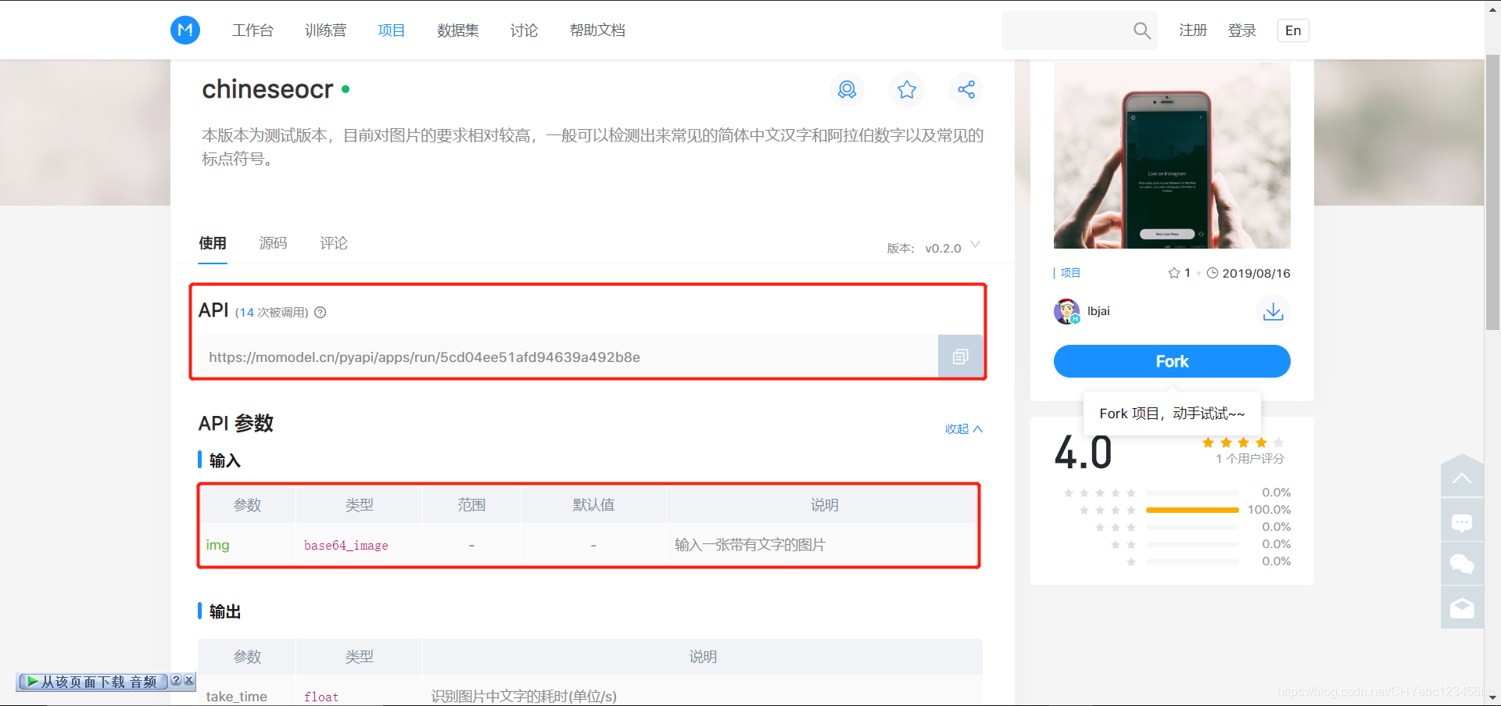Image resolution: width=1501 pixels, height=706 pixels.
Task: Click the chineseocr project title
Action: (267, 89)
